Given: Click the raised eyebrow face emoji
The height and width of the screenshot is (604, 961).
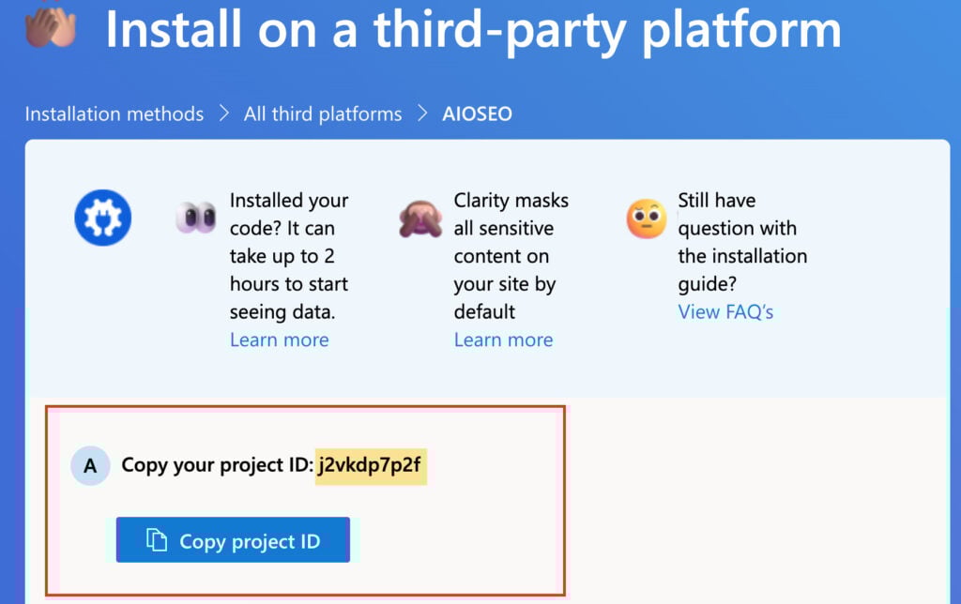Looking at the screenshot, I should pos(647,219).
